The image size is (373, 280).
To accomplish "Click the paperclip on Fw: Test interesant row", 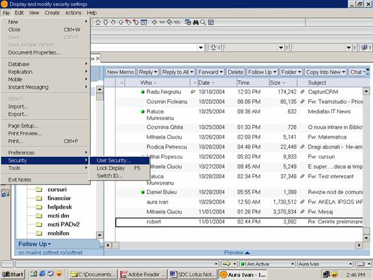I will pos(302,176).
